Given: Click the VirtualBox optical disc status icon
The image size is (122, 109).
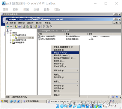Looking at the screenshot, I should tap(62, 106).
